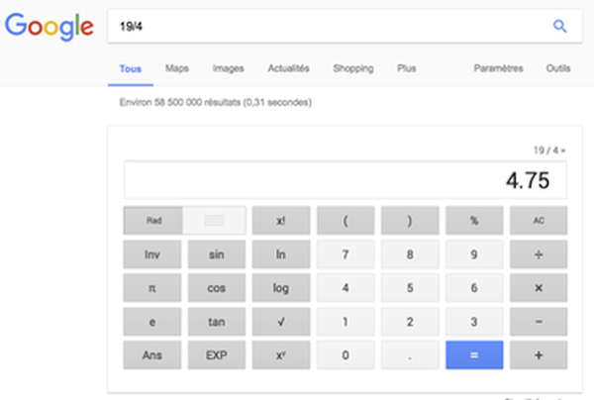Open the Actualités tab
This screenshot has width=594, height=400.
click(288, 68)
